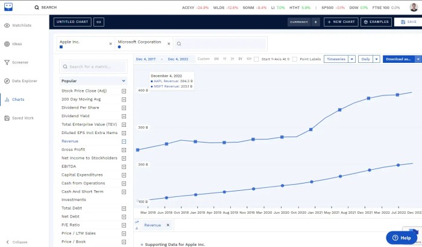
Task: Open Data Explorer compass icon
Action: point(7,81)
